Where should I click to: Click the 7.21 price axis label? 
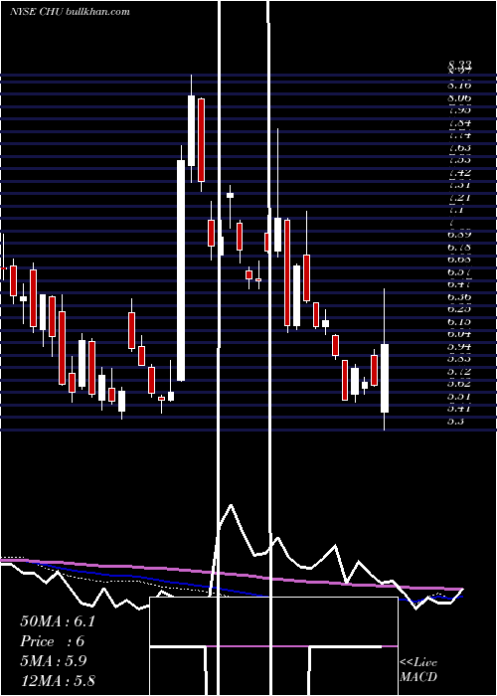pyautogui.click(x=459, y=198)
